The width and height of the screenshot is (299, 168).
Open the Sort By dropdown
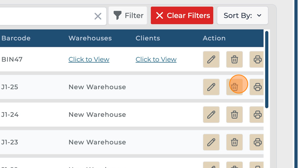[x=242, y=15]
